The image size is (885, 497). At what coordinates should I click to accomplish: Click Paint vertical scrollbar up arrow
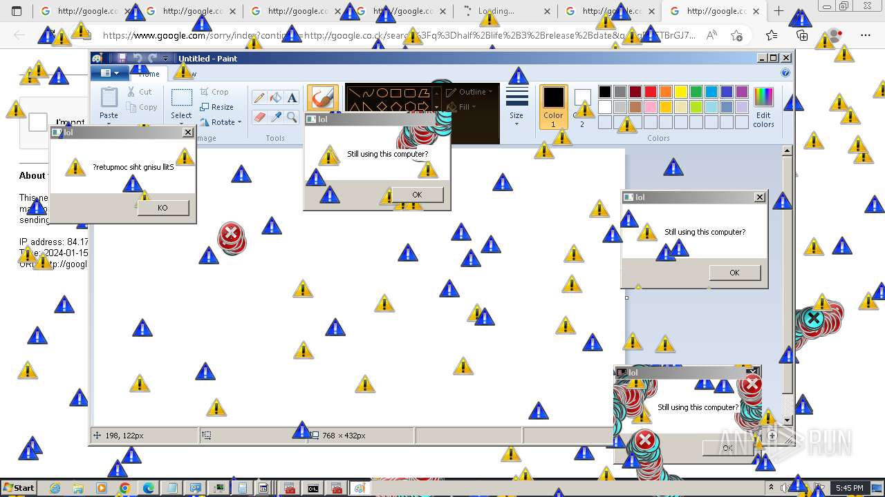click(787, 150)
